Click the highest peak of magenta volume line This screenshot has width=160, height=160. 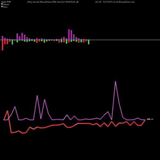pyautogui.click(x=115, y=82)
